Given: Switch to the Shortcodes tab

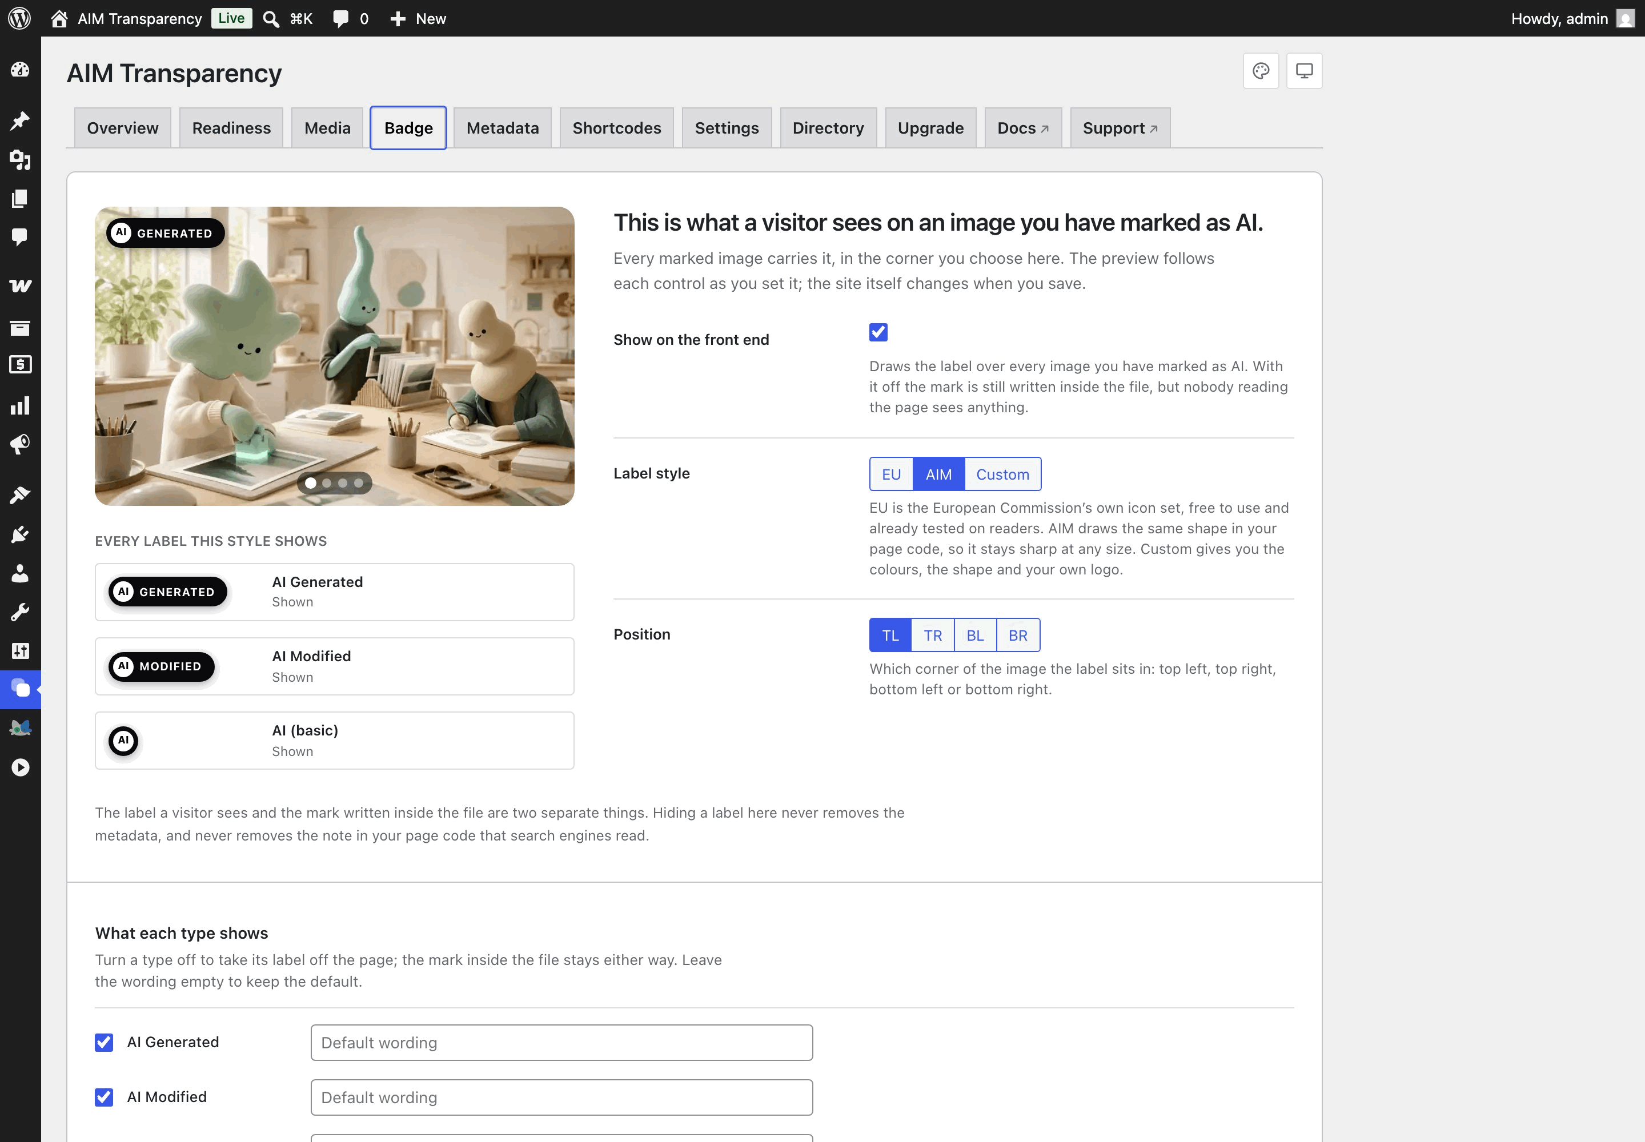Looking at the screenshot, I should pos(616,128).
